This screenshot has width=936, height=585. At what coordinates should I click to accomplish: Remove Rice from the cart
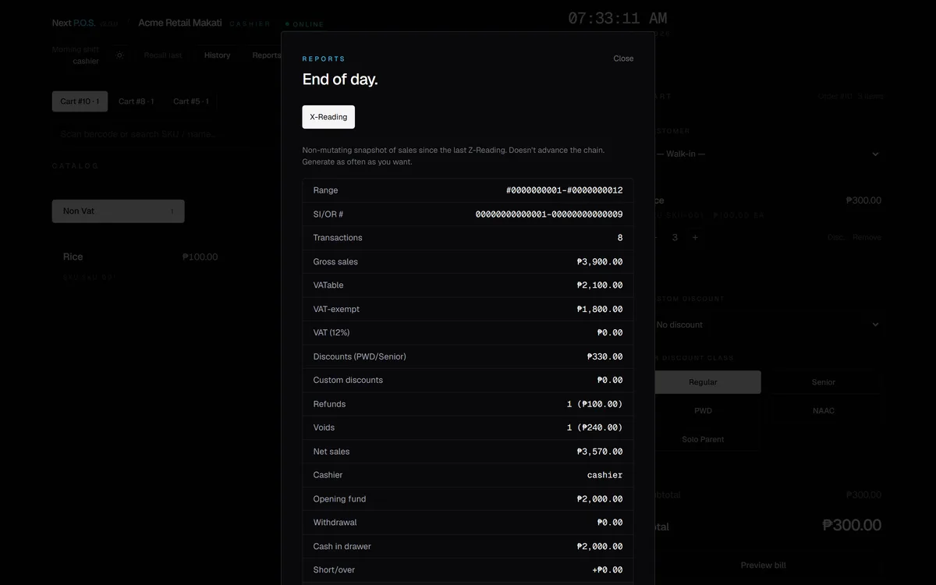tap(867, 237)
